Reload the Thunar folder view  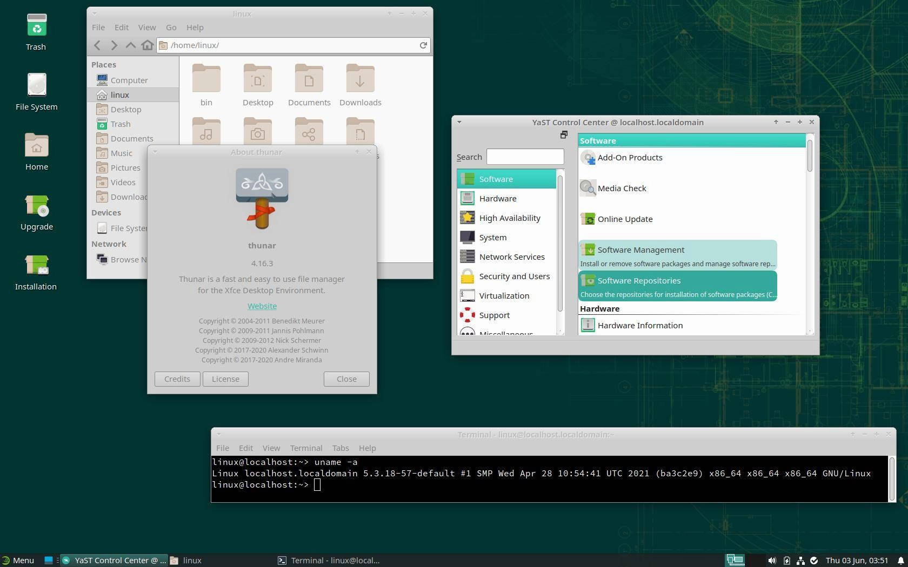(x=423, y=45)
